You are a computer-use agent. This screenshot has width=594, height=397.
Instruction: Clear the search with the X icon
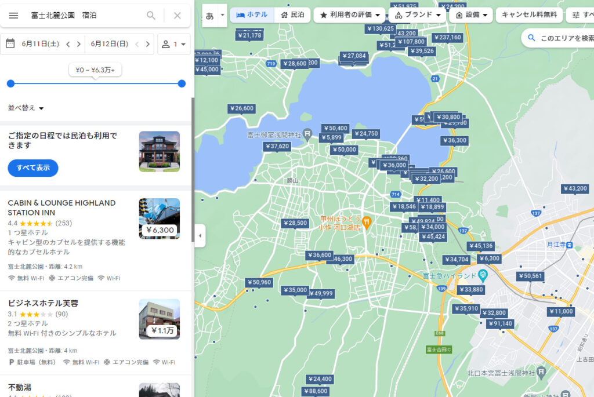(178, 16)
